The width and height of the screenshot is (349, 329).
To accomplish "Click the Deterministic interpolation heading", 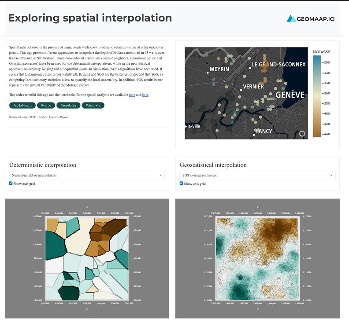I will [x=42, y=165].
